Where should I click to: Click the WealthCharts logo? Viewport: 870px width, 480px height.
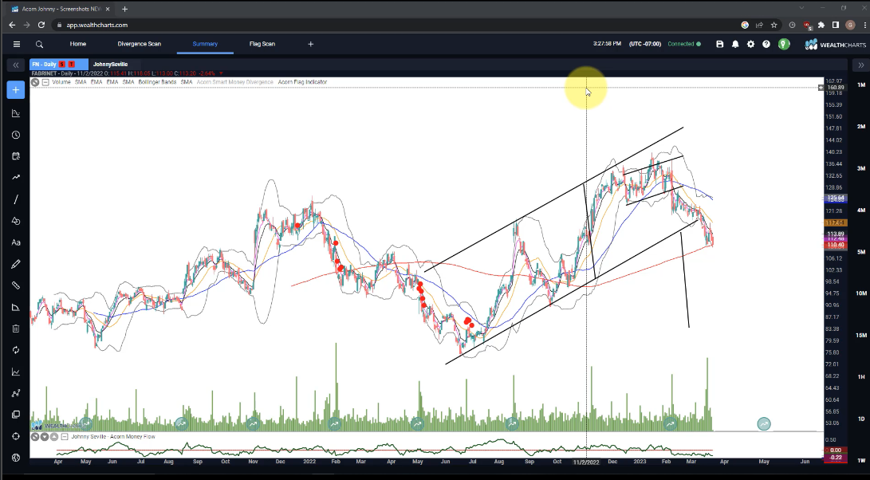pyautogui.click(x=835, y=45)
